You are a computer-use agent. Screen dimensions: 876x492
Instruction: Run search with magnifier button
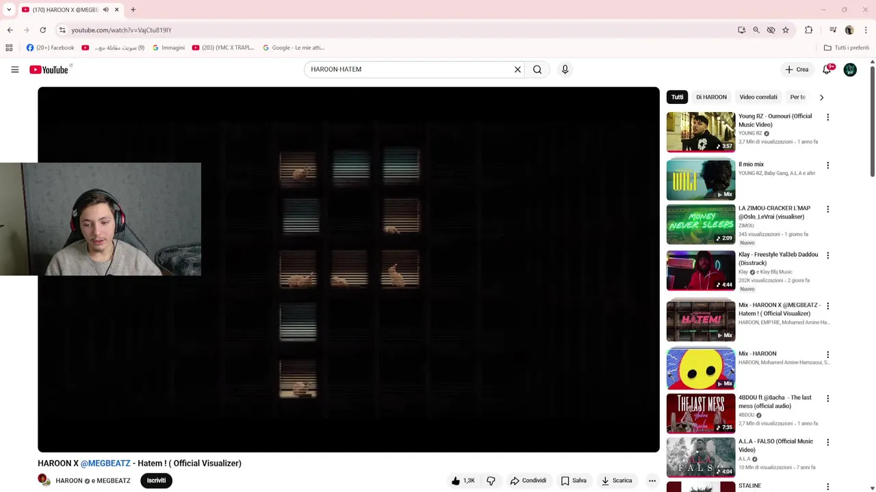pyautogui.click(x=537, y=69)
